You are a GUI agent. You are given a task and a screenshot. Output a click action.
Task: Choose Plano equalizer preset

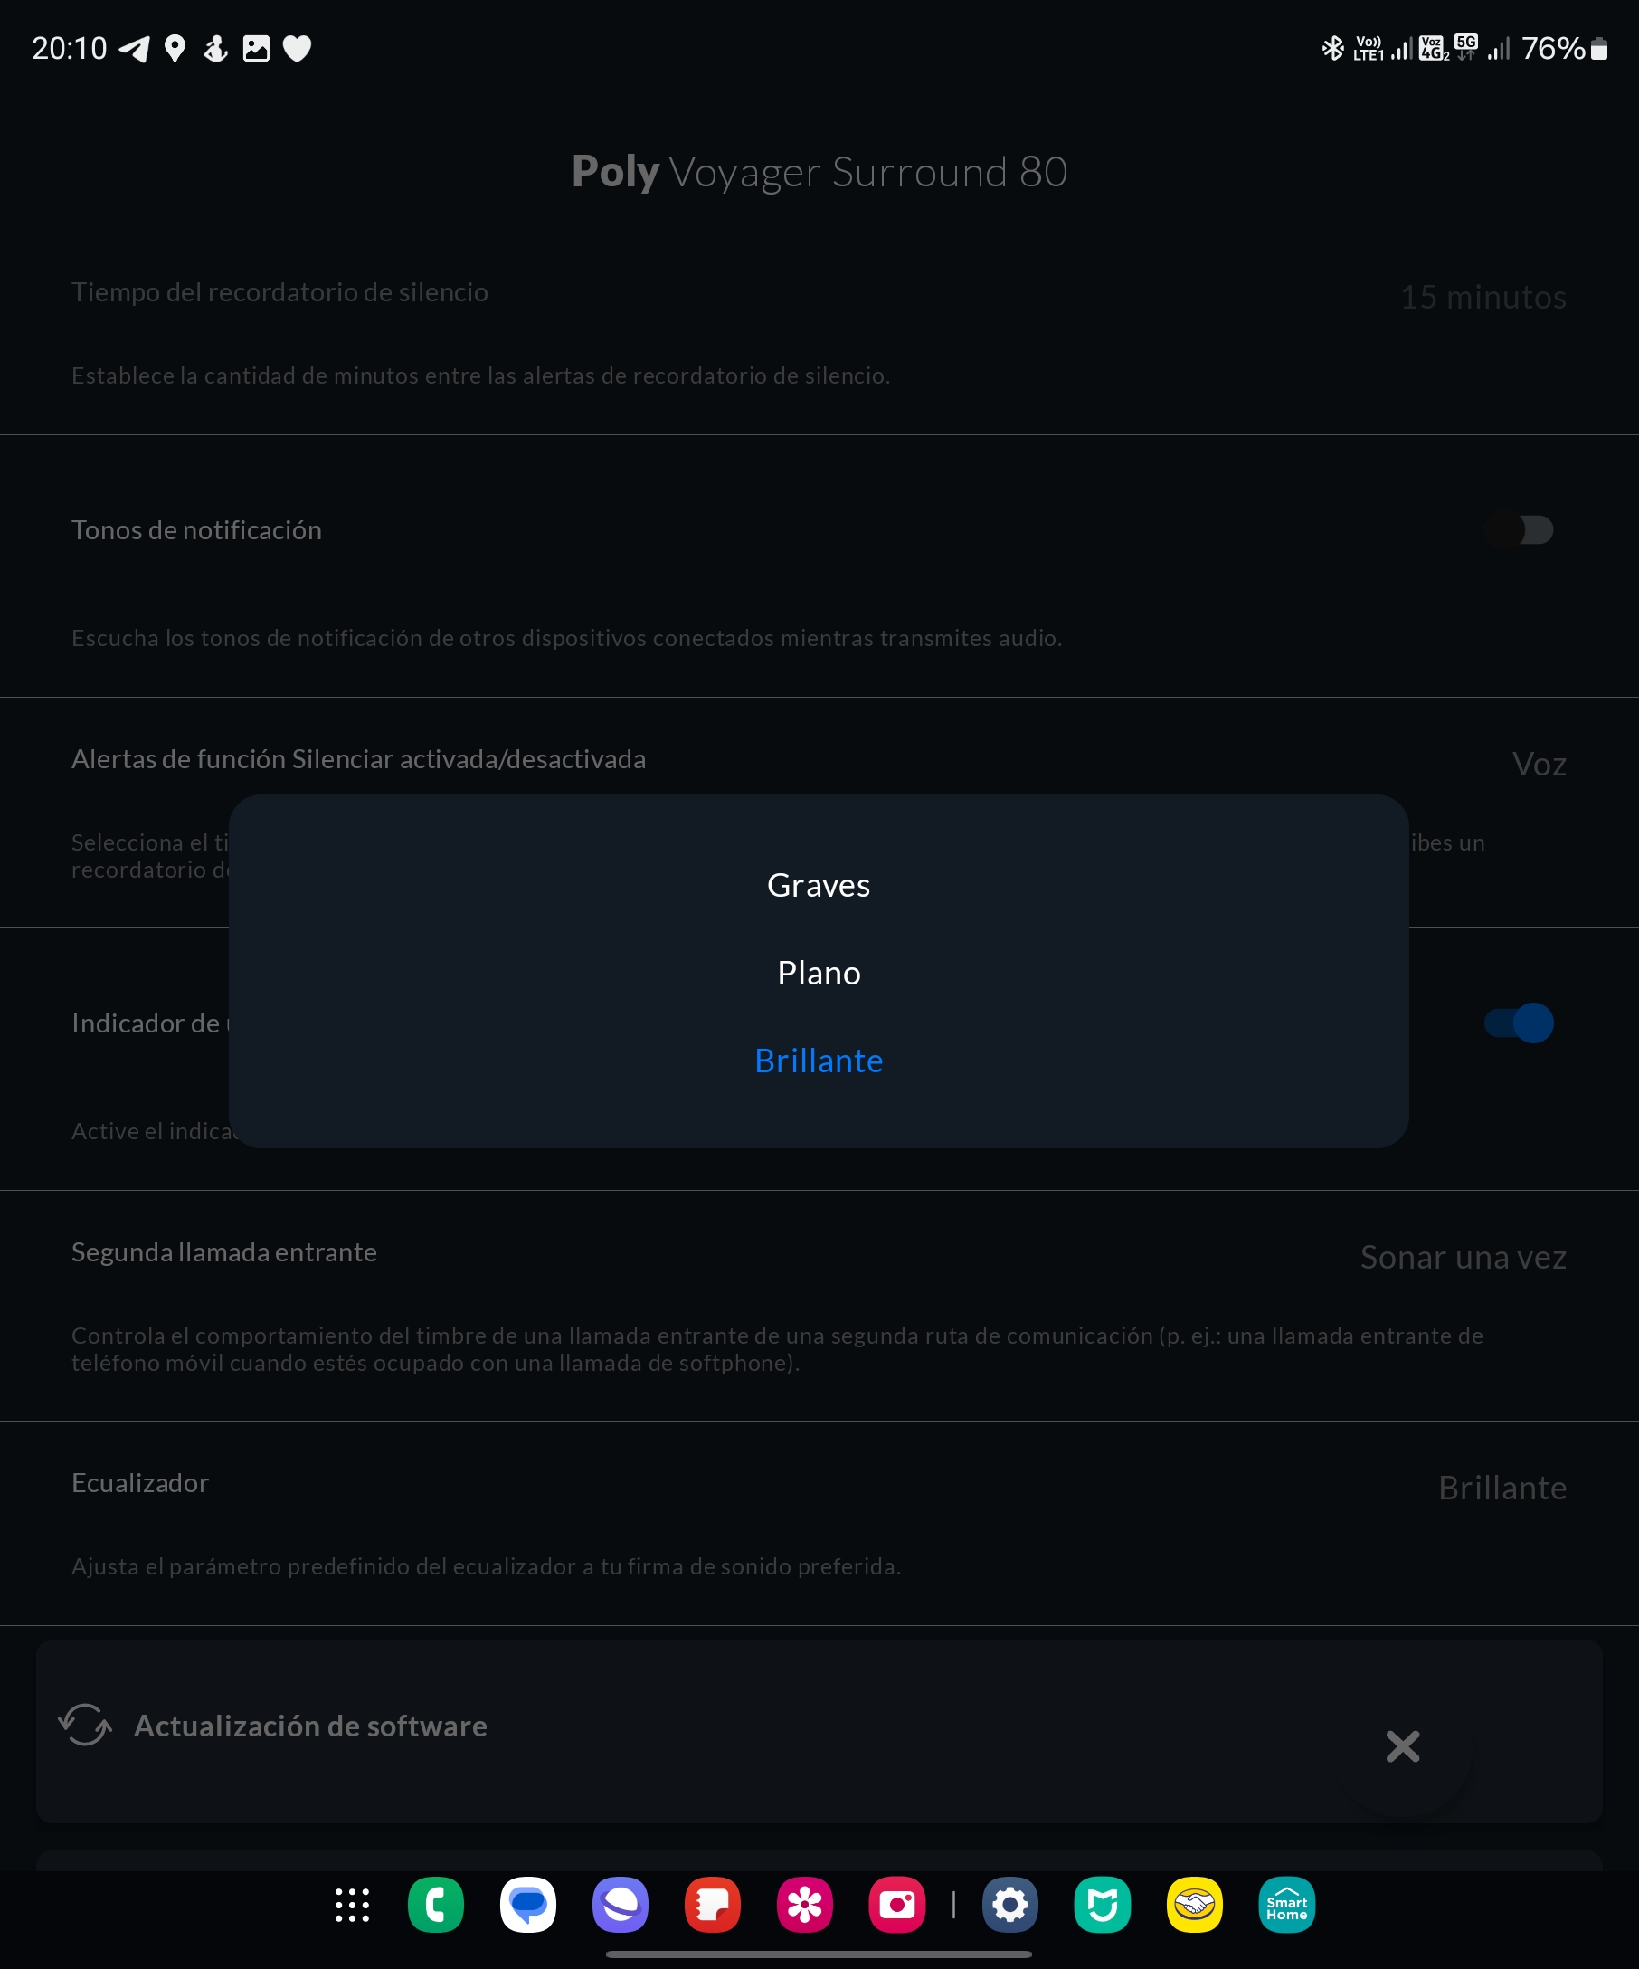(818, 974)
